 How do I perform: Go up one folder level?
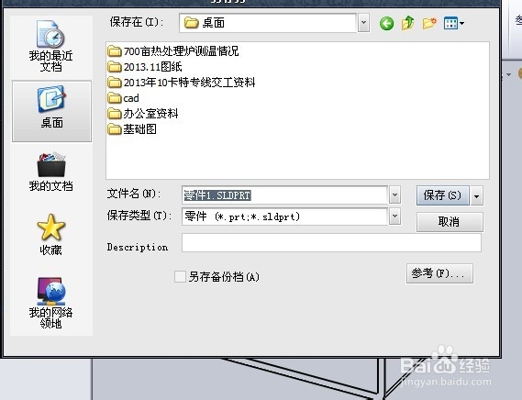click(408, 23)
